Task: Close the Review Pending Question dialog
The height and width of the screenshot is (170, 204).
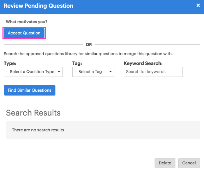Action: point(198,5)
